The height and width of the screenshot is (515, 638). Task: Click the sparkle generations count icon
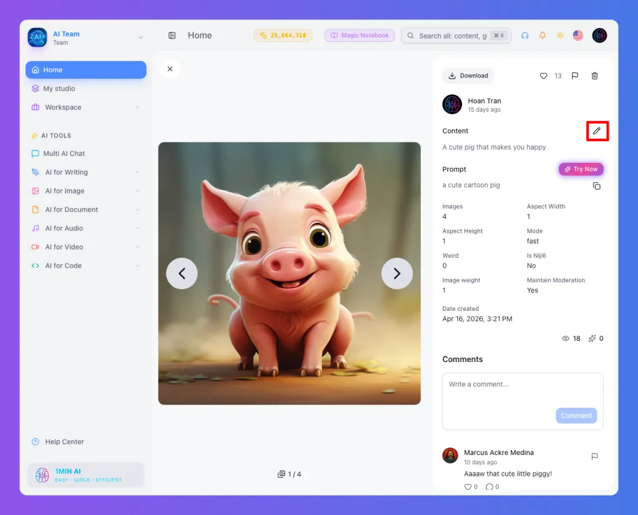pos(596,338)
